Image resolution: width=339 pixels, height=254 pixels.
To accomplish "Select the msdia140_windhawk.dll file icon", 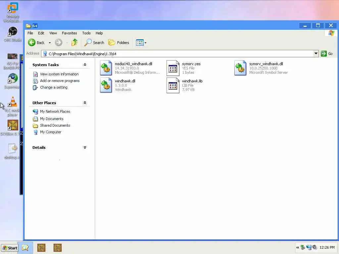I will point(106,68).
